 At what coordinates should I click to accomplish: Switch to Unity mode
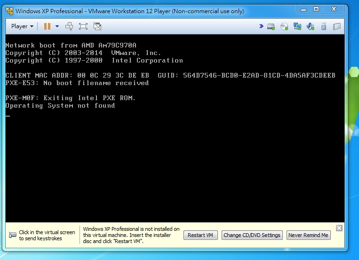pyautogui.click(x=97, y=26)
